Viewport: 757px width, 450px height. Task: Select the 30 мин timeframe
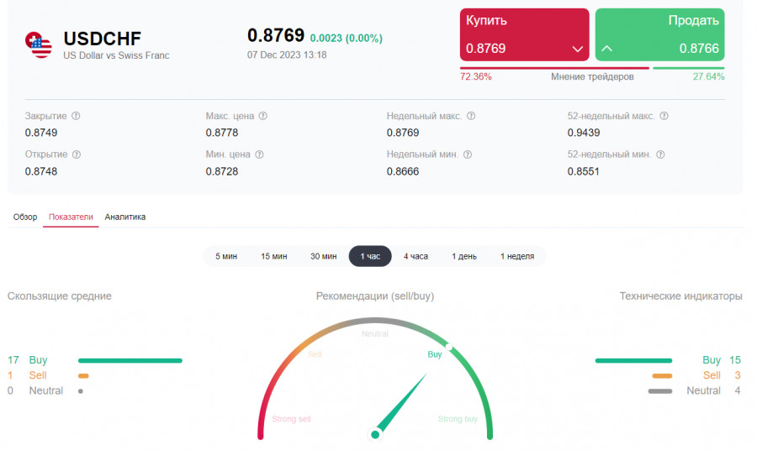(x=323, y=256)
